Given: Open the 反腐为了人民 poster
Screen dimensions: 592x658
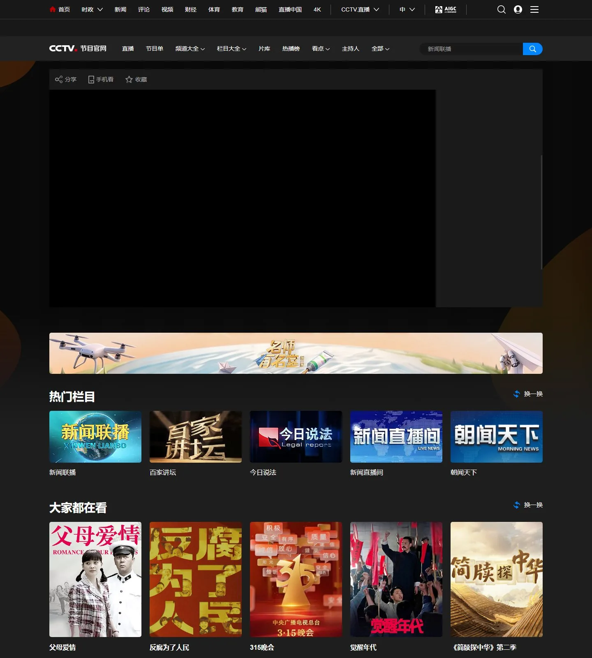Looking at the screenshot, I should point(196,579).
